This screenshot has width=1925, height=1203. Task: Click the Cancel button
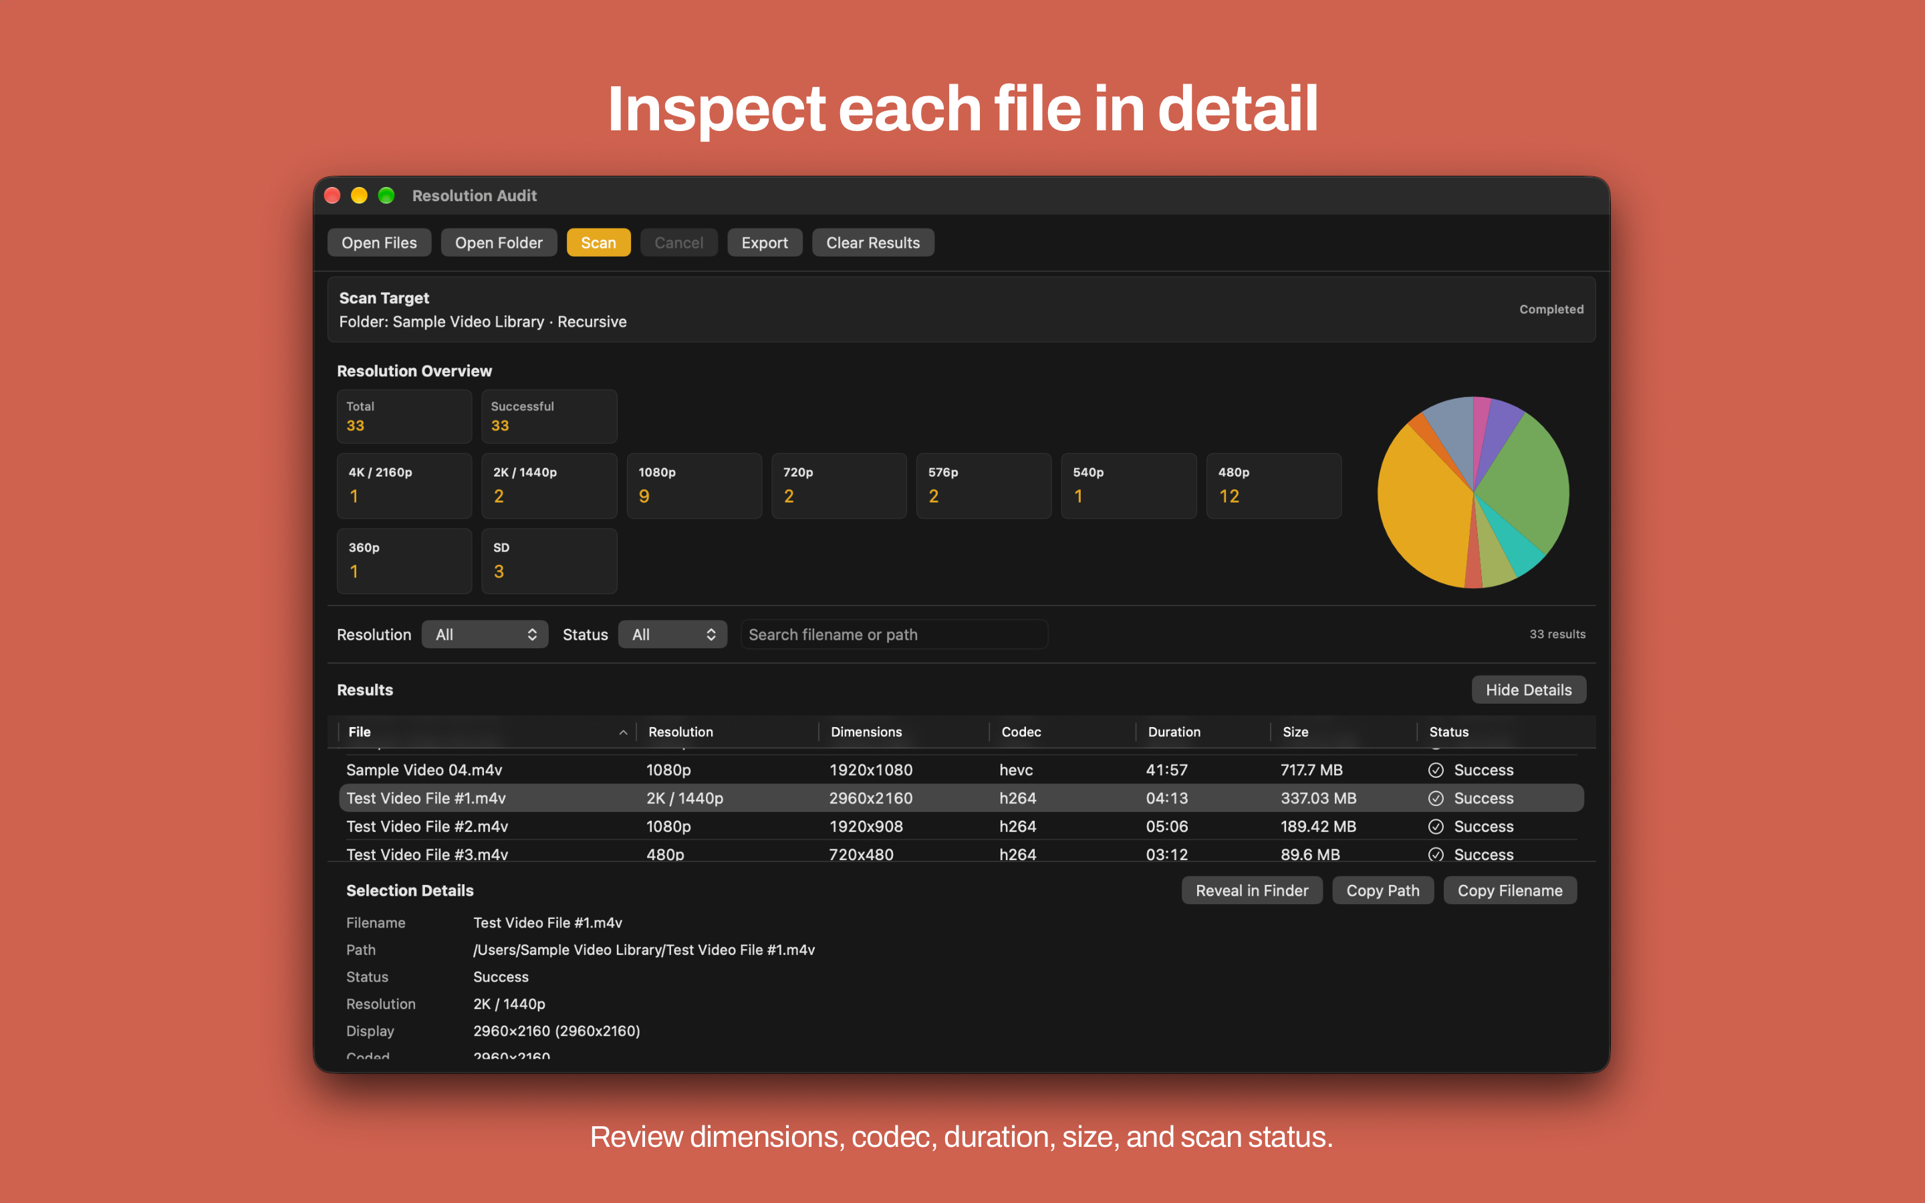coord(678,243)
